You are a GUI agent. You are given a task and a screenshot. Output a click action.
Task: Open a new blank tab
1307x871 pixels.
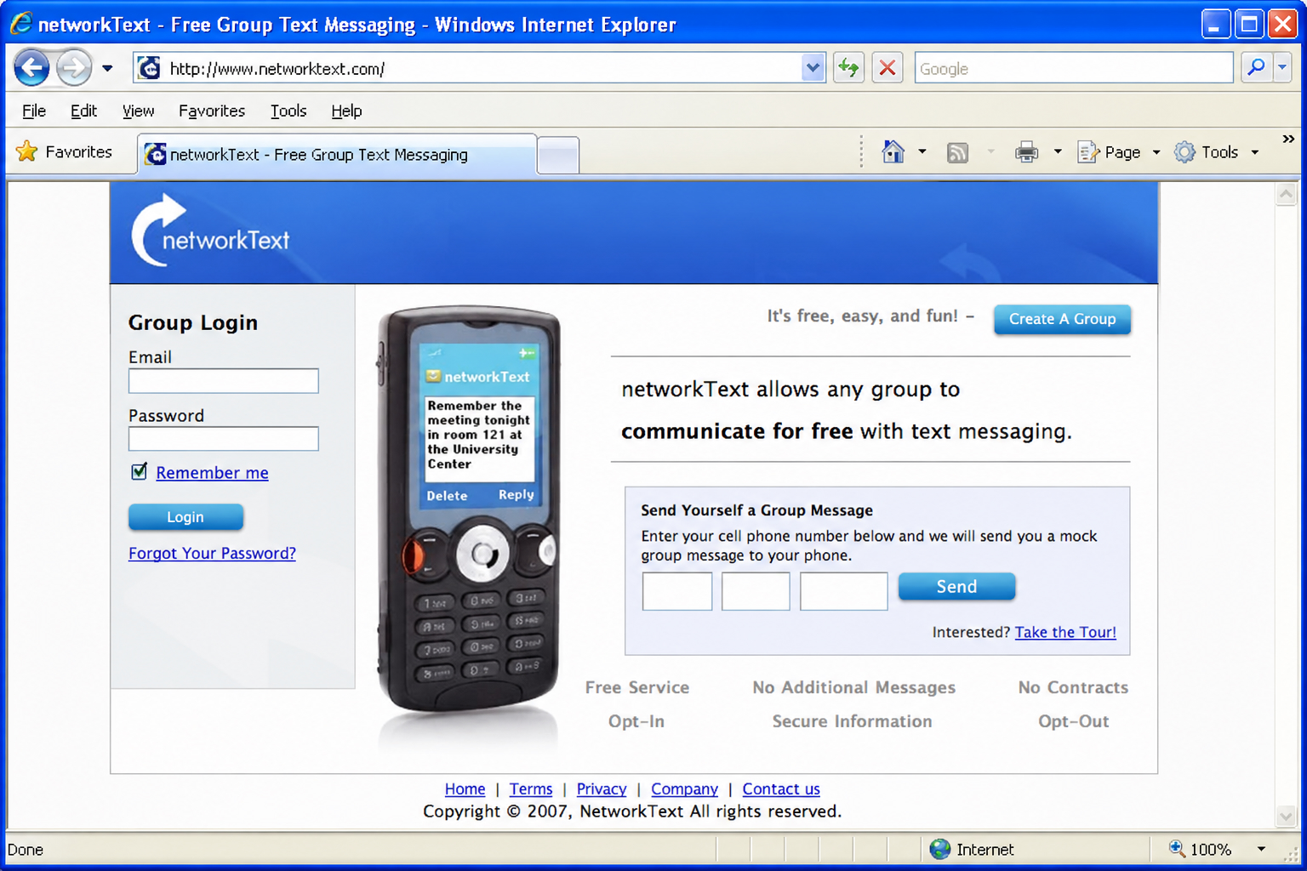coord(558,156)
